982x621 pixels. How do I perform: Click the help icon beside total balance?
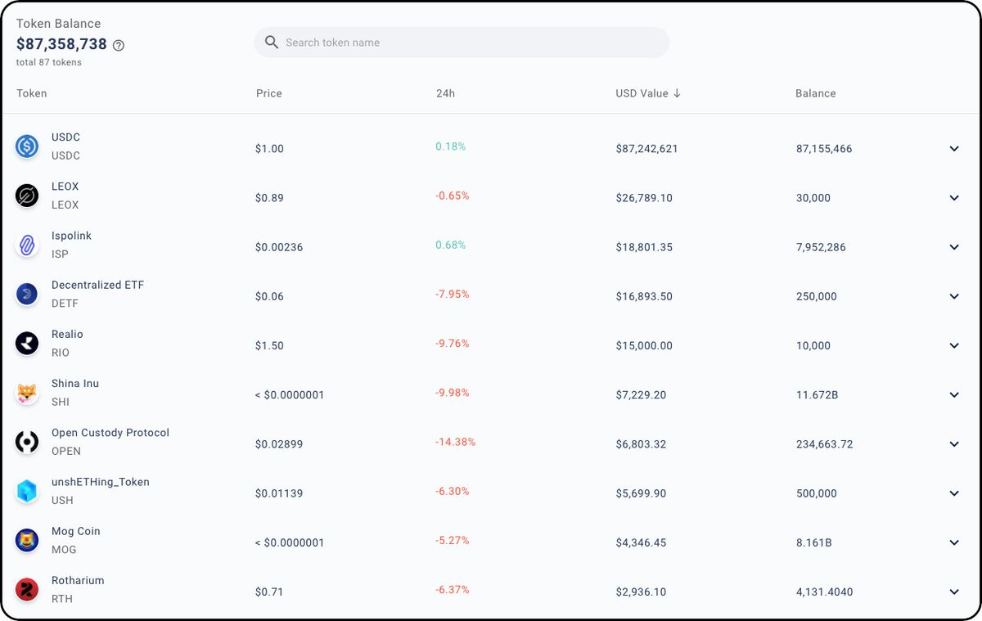119,46
